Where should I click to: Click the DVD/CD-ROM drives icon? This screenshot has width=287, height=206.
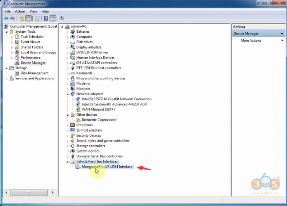[x=73, y=52]
